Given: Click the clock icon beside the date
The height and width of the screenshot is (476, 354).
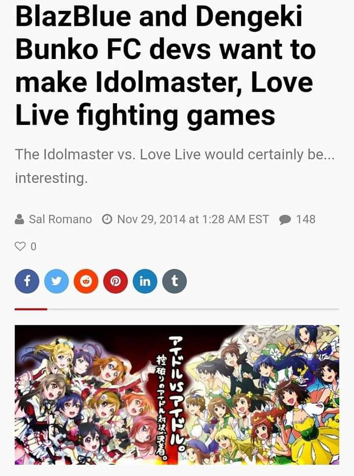Looking at the screenshot, I should tap(107, 219).
